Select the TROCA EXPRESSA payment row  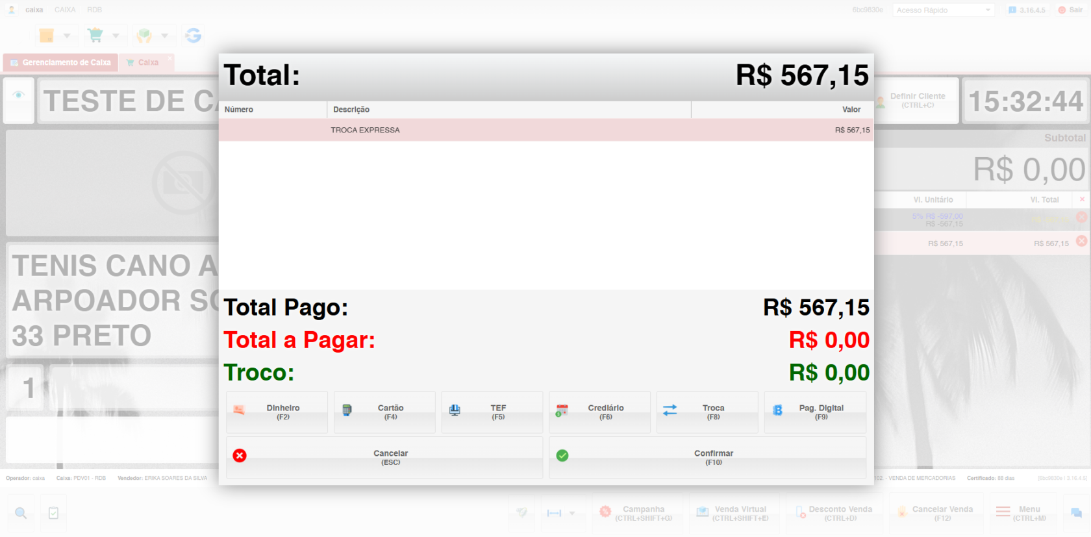545,130
